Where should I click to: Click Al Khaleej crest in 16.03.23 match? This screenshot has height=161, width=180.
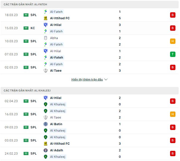(46, 111)
